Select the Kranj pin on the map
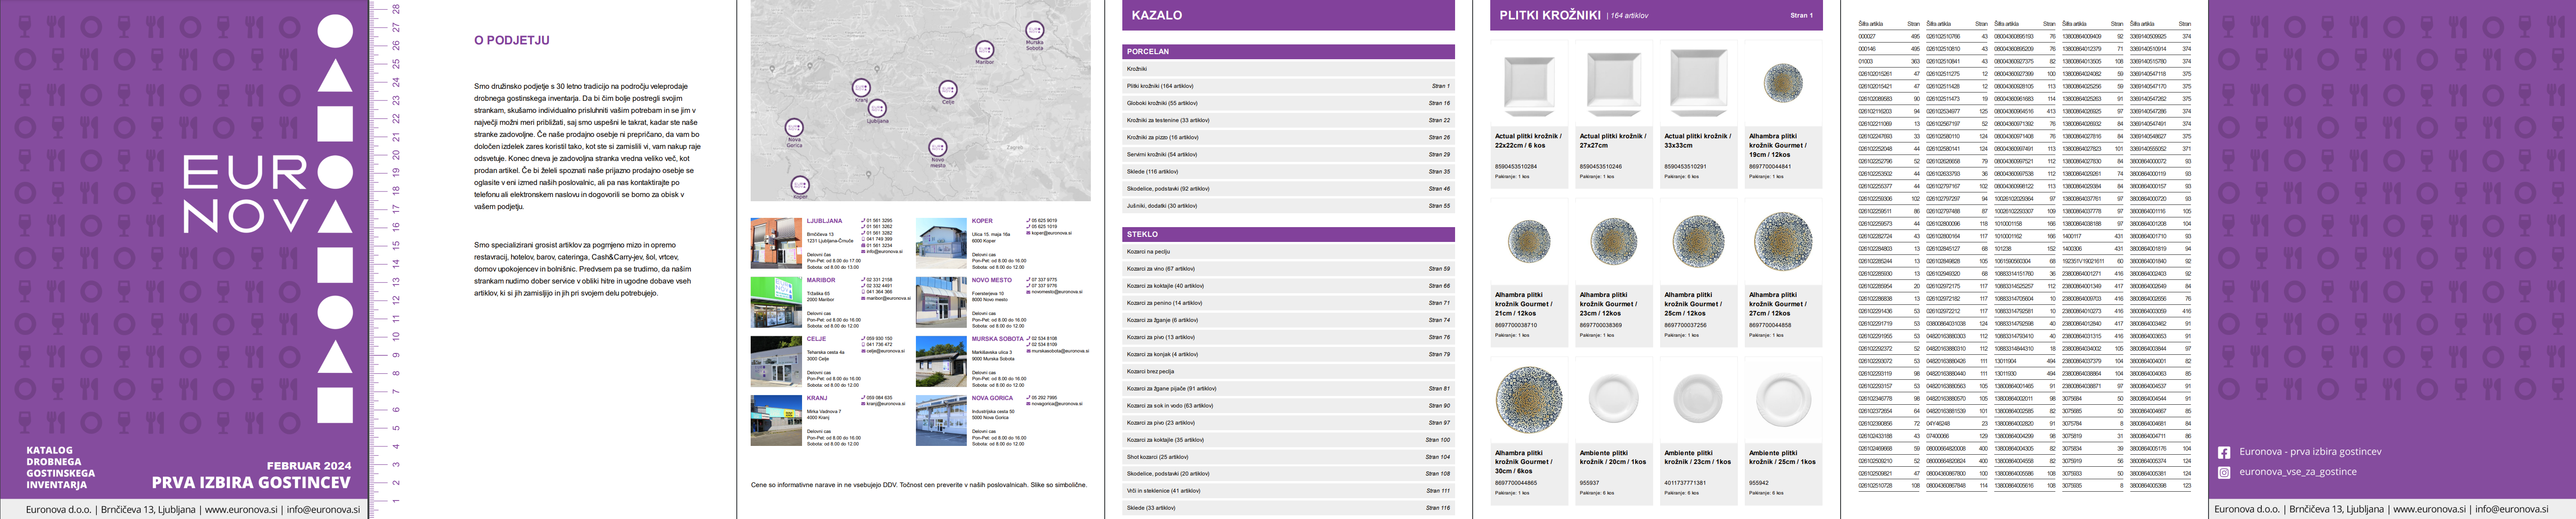This screenshot has height=519, width=2576. (x=860, y=87)
